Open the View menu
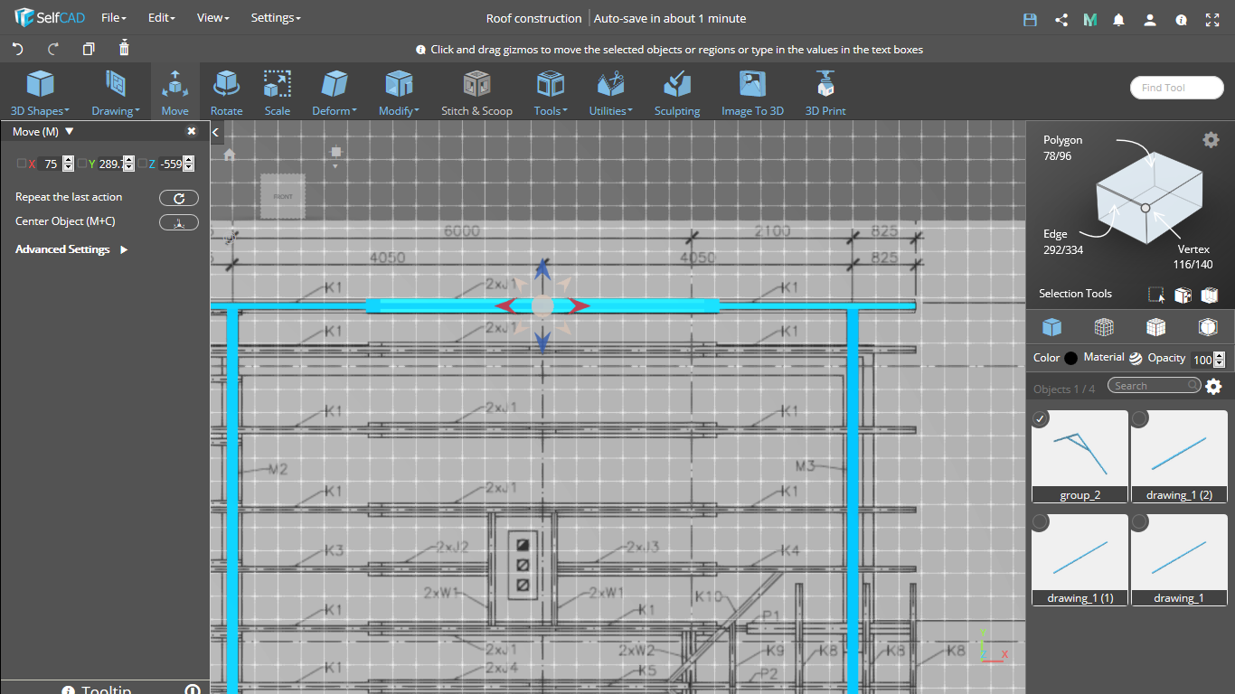 click(212, 18)
